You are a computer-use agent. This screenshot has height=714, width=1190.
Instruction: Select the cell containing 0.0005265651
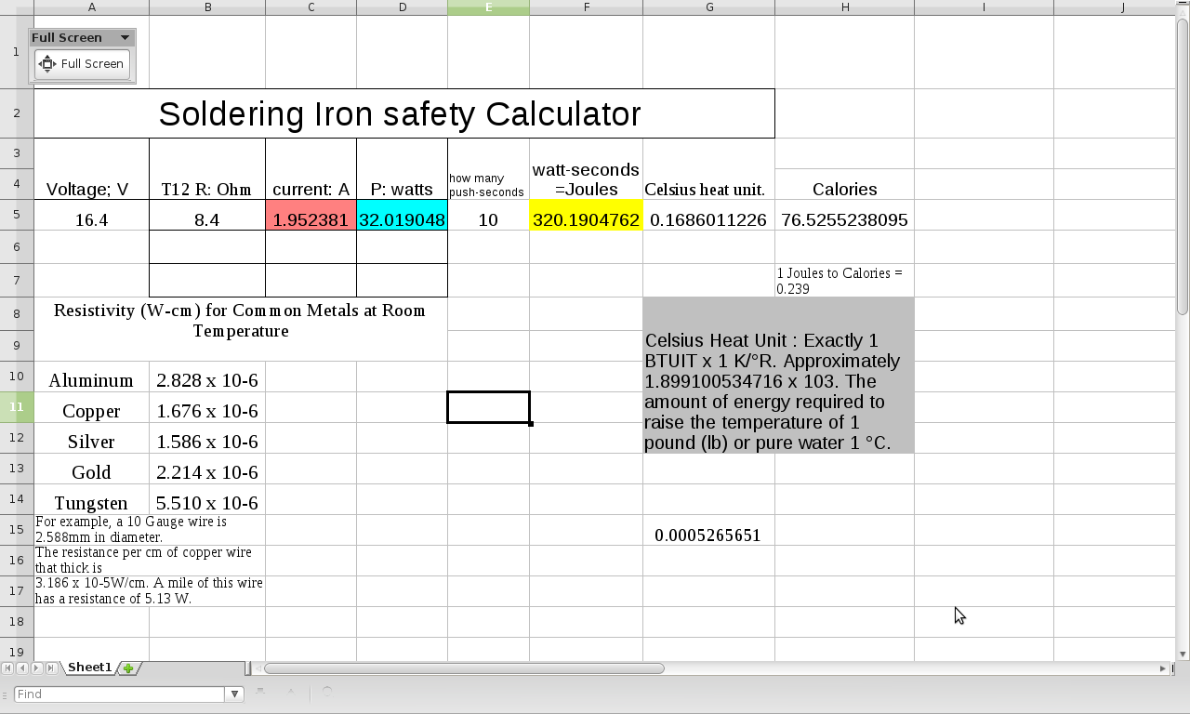coord(708,530)
